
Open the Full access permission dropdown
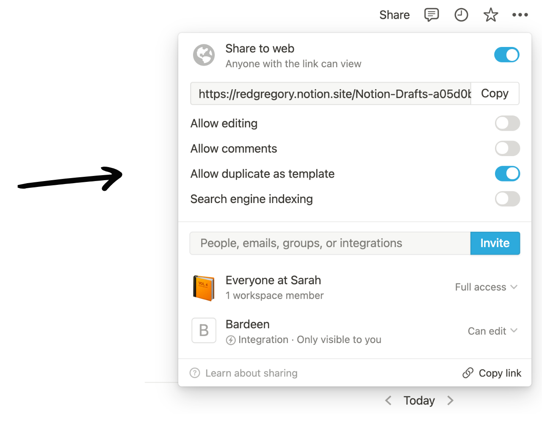pyautogui.click(x=486, y=287)
